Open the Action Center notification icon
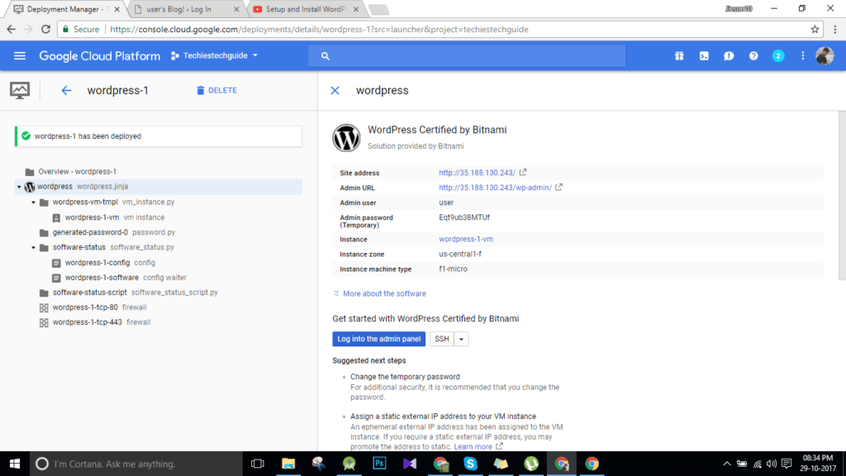 tap(787, 464)
